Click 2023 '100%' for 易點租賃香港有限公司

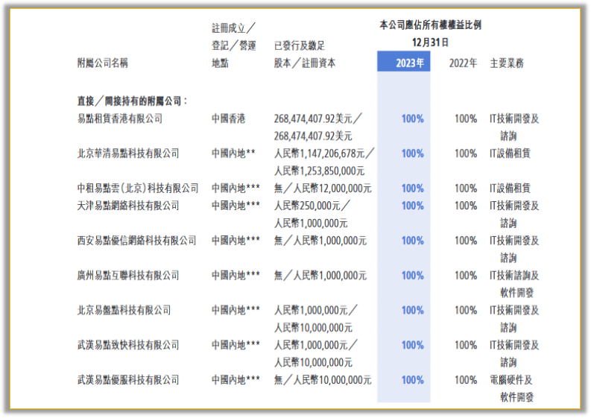click(413, 118)
